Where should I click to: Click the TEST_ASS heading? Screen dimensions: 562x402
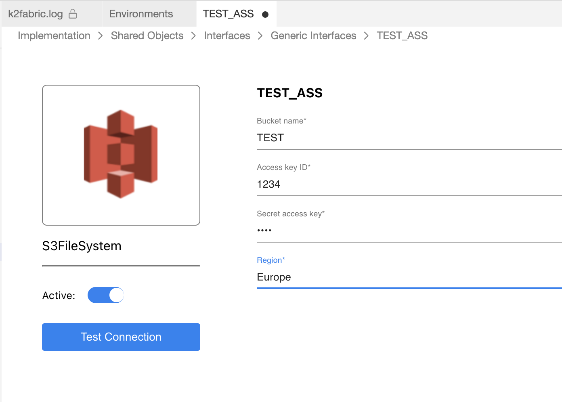pos(290,93)
